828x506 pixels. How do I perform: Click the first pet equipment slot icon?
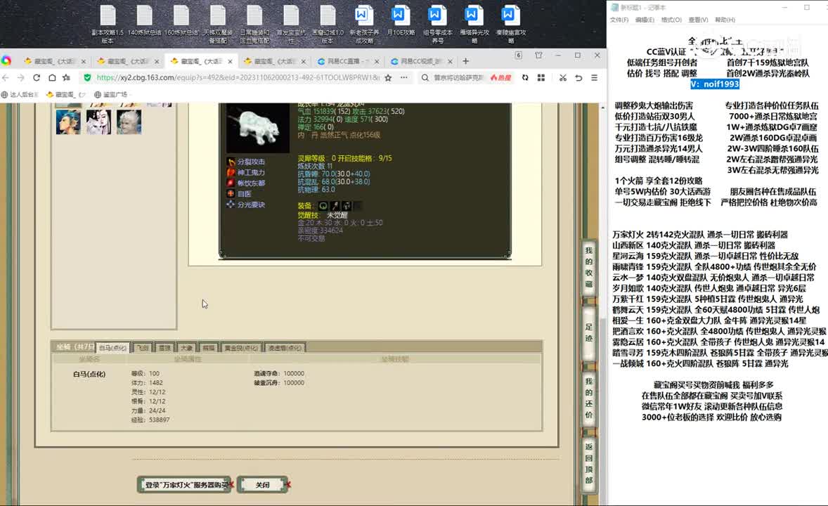coord(323,205)
